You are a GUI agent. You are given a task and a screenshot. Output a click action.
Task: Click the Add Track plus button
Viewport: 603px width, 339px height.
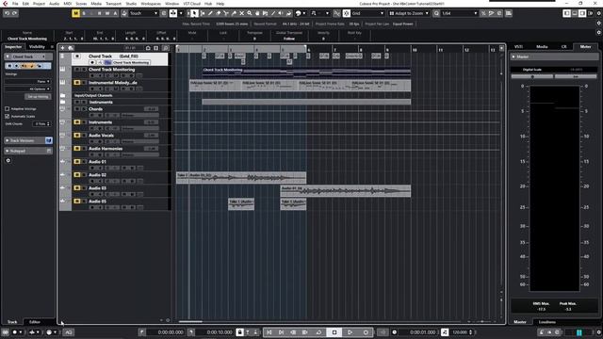[x=63, y=48]
